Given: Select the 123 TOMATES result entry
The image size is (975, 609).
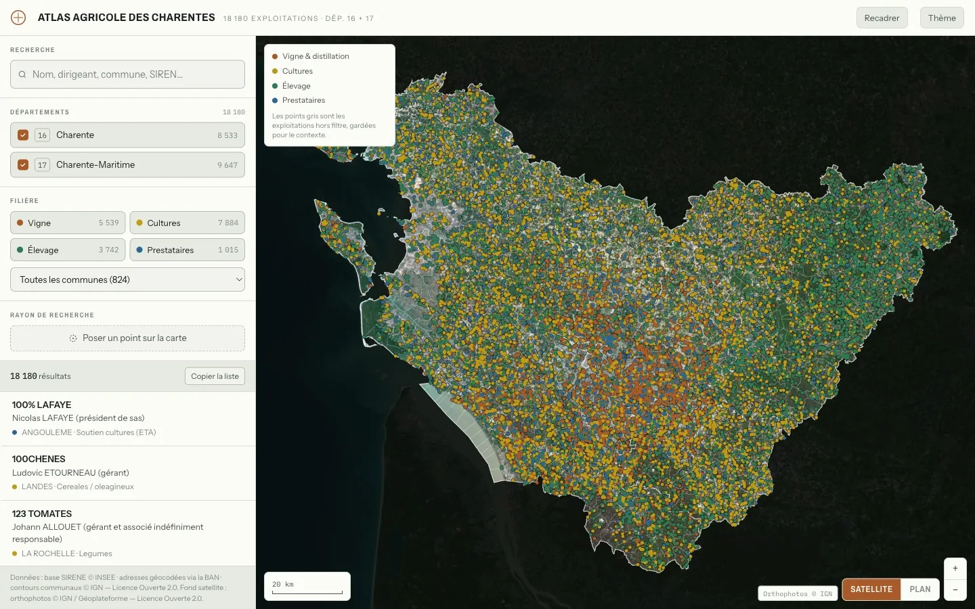Looking at the screenshot, I should 127,533.
